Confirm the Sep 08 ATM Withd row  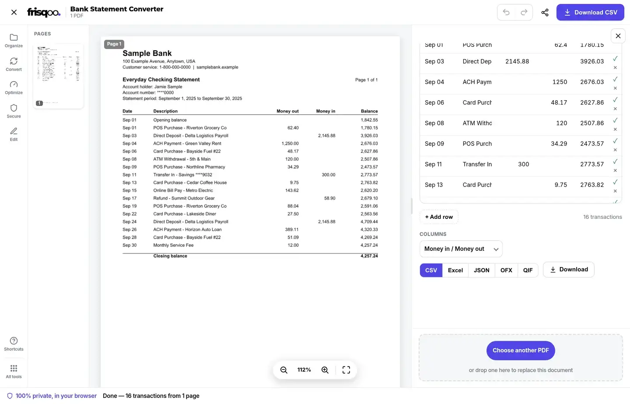click(615, 120)
